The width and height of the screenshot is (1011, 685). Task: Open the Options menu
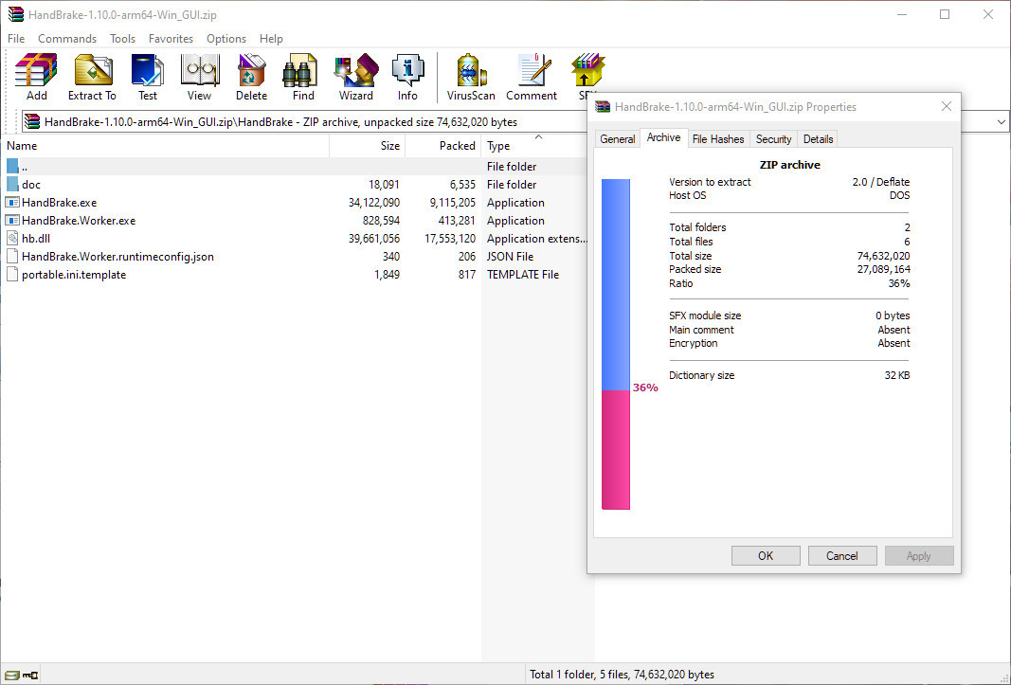(226, 39)
